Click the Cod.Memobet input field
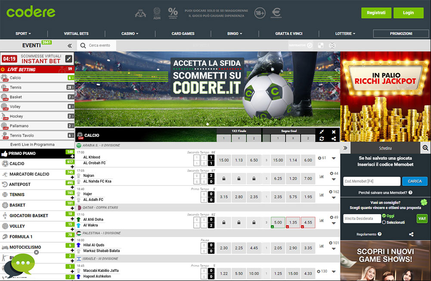The image size is (431, 281). (372, 181)
